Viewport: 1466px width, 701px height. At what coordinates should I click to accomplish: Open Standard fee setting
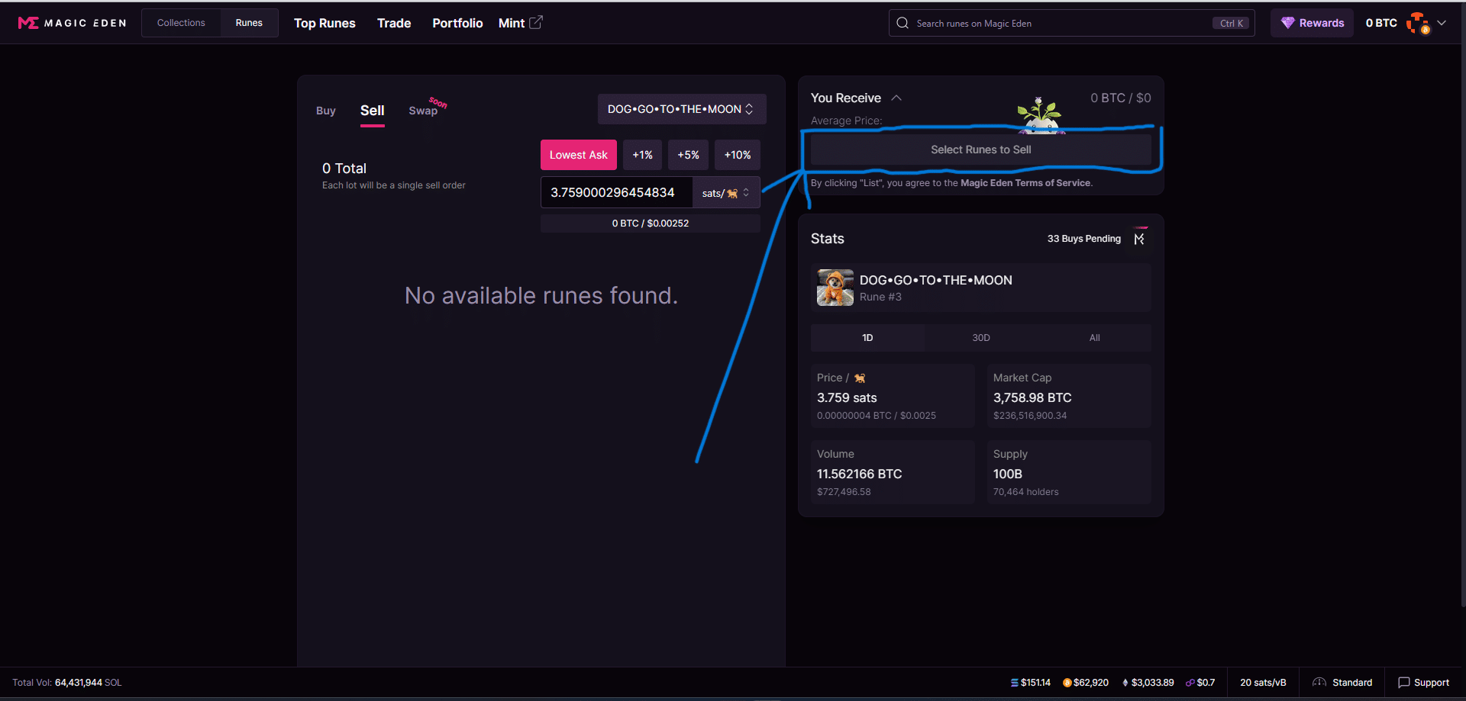(x=1342, y=683)
